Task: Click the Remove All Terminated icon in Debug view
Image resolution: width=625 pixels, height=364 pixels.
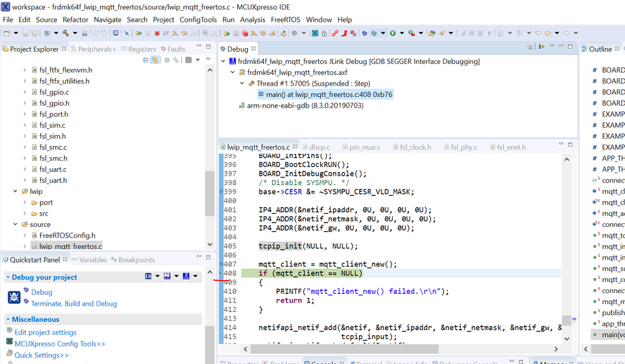Action: 530,47
